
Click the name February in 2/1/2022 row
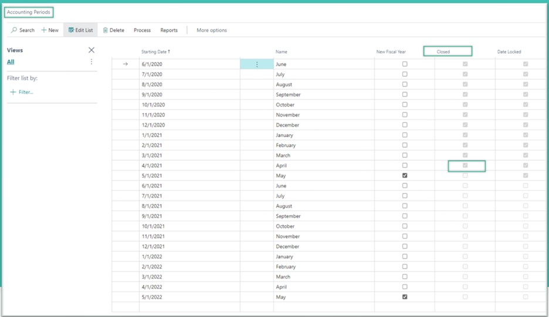click(x=286, y=267)
